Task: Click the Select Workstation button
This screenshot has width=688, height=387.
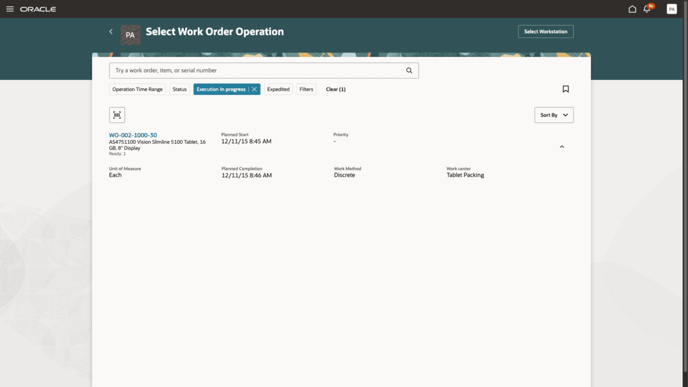Action: (x=545, y=31)
